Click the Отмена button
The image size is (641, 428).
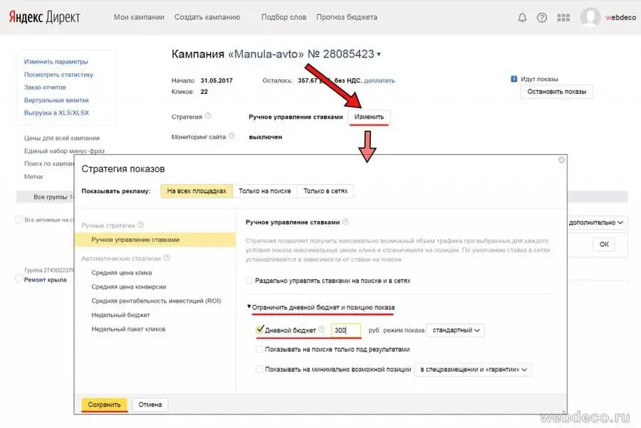150,405
